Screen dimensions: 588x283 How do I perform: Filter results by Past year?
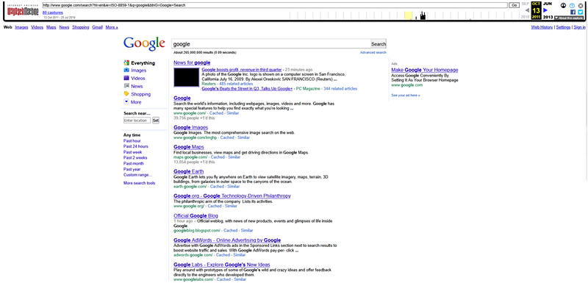point(132,169)
